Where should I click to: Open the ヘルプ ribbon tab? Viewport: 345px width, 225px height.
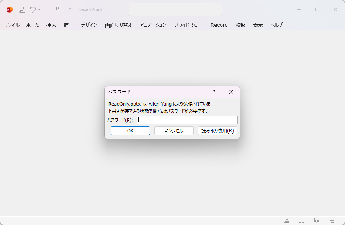click(276, 25)
